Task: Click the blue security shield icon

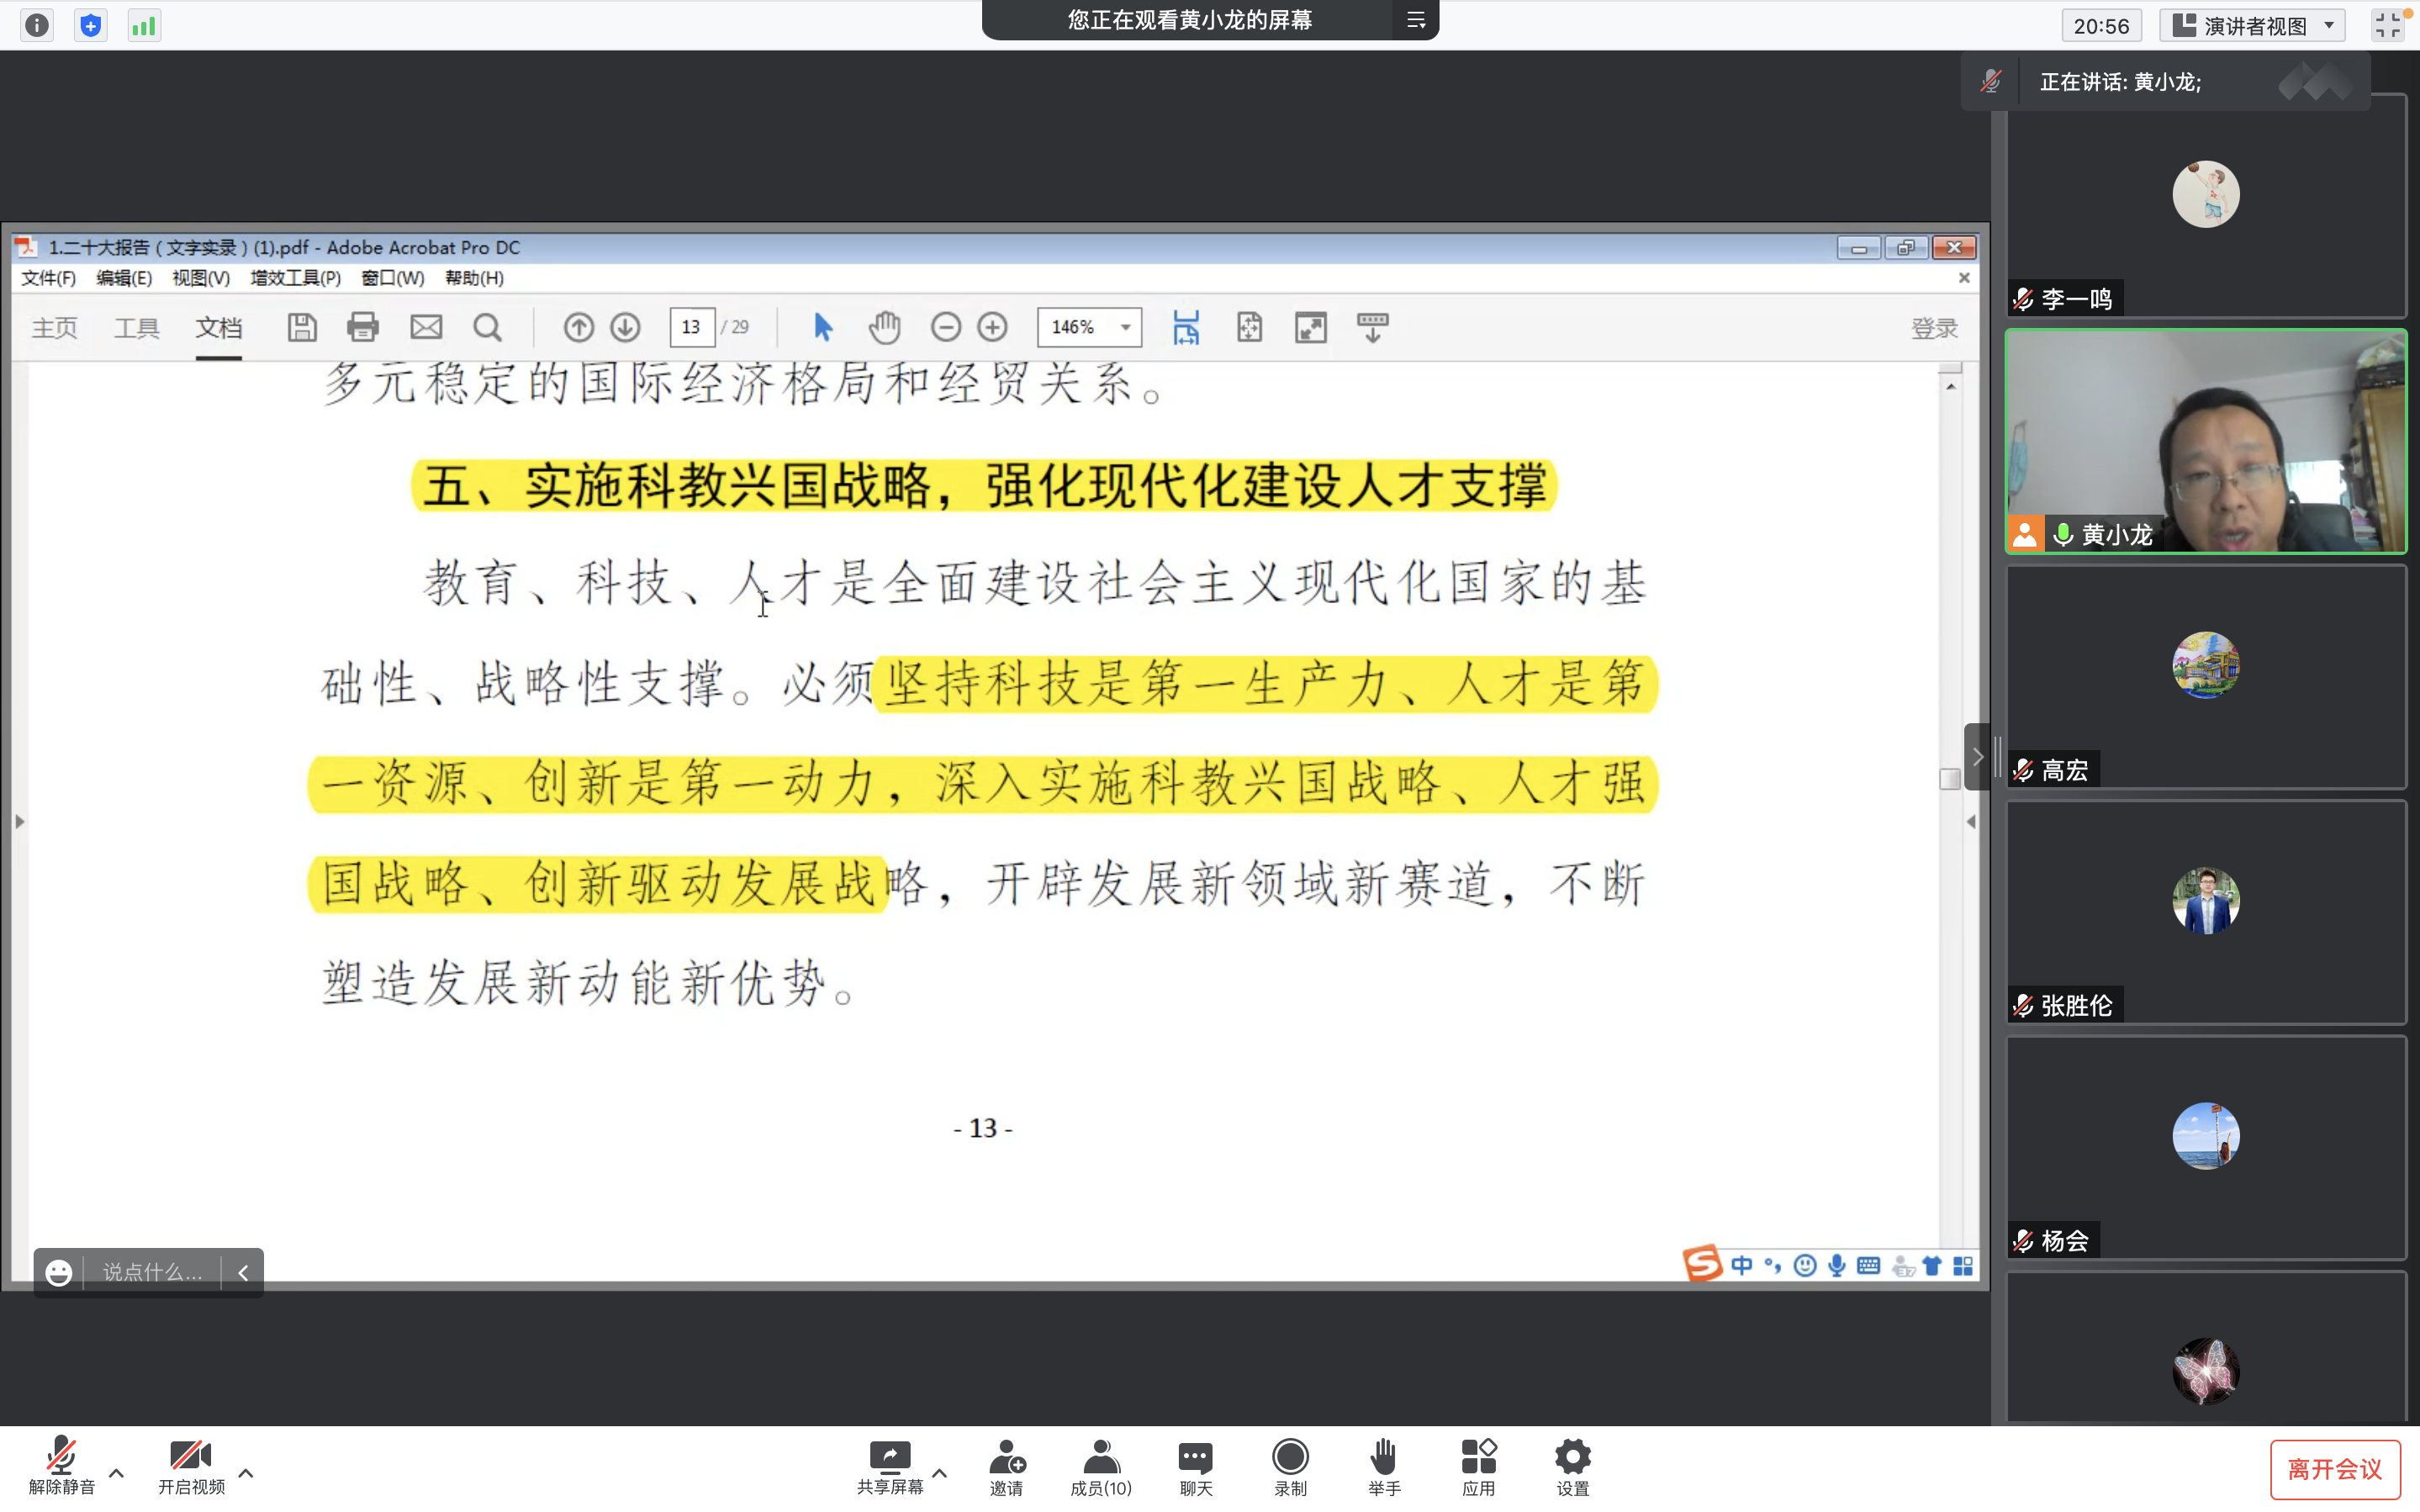Action: click(x=91, y=25)
